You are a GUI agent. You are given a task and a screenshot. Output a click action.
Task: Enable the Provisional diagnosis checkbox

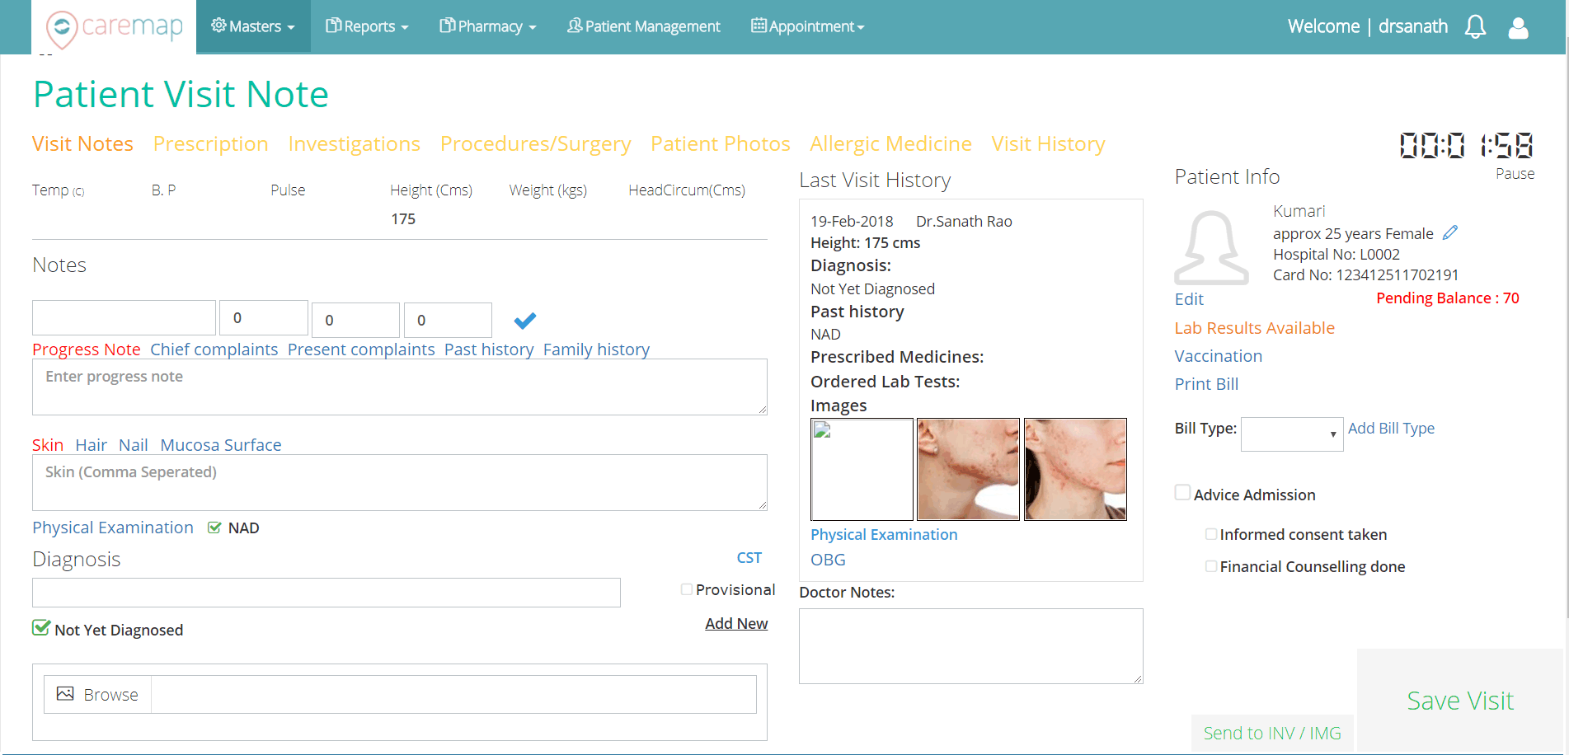pos(686,589)
